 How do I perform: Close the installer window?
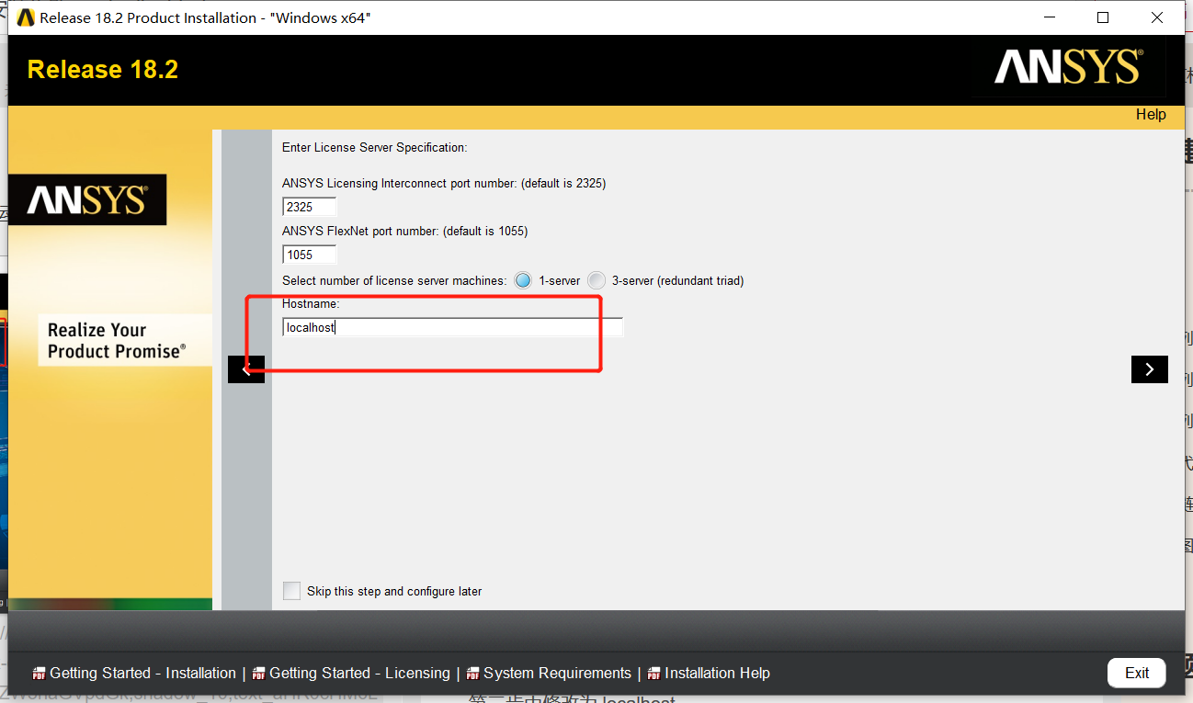pos(1157,17)
